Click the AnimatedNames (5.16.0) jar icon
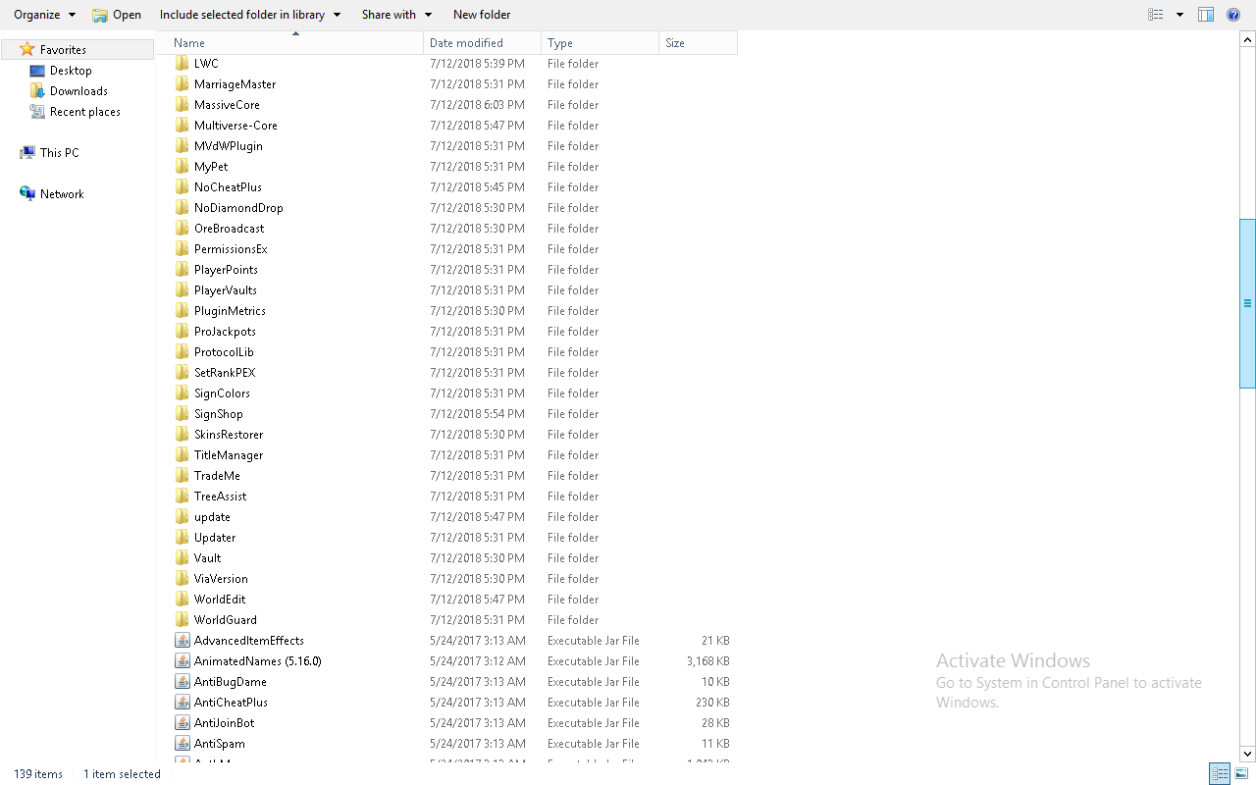 point(183,661)
